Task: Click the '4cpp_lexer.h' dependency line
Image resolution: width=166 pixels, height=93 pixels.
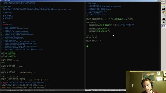Action: click(8, 18)
